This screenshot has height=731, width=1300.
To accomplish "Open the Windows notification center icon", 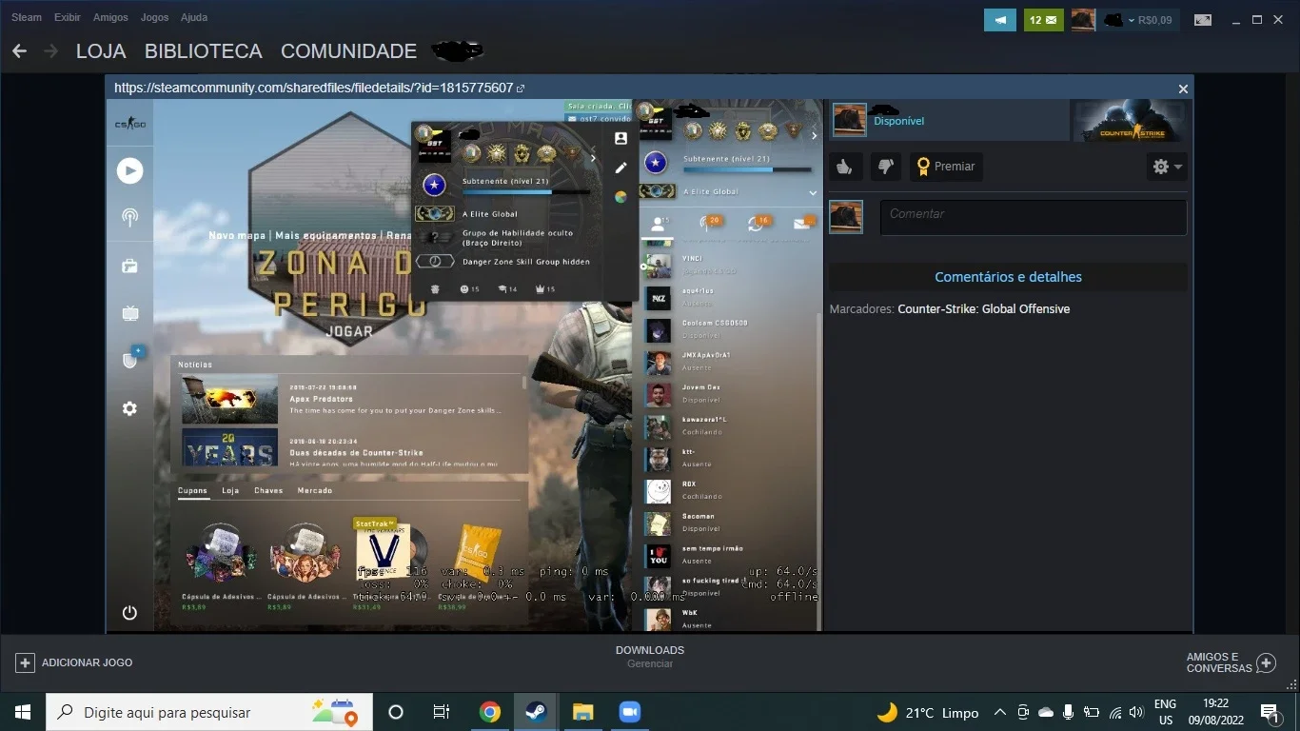I will pyautogui.click(x=1269, y=712).
